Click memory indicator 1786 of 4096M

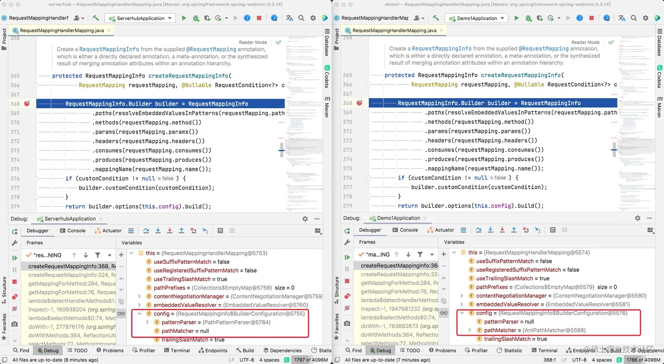pos(644,360)
